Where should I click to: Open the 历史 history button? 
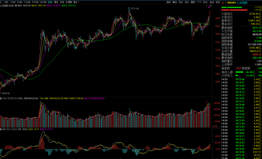click(x=181, y=2)
